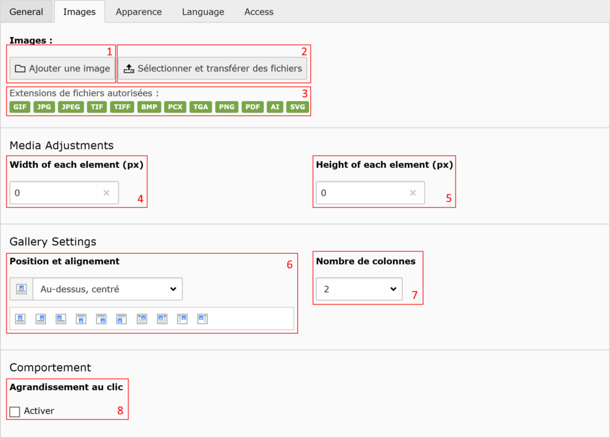Enable the Activer click-enlarge checkbox
Image resolution: width=610 pixels, height=438 pixels.
[x=15, y=411]
